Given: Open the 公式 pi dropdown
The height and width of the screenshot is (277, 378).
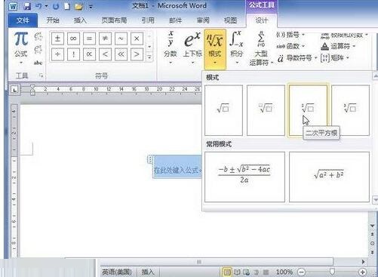Looking at the screenshot, I should pyautogui.click(x=21, y=48).
